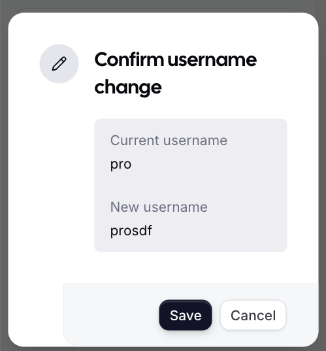Click the word "Current" in the gray panel
This screenshot has width=326, height=351.
(x=135, y=141)
